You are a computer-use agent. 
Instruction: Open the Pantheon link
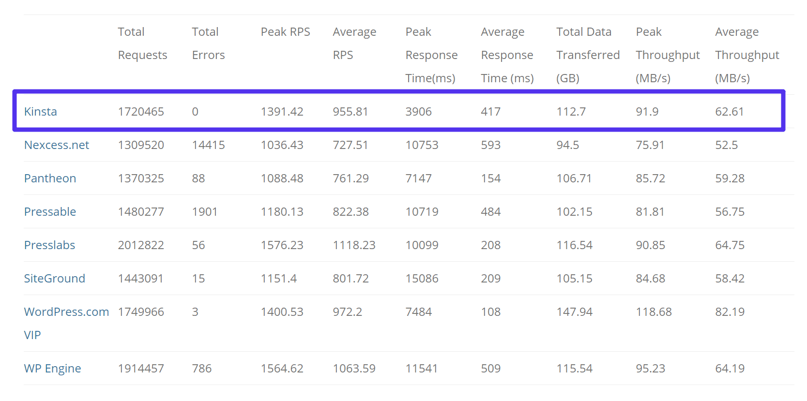[x=50, y=178]
